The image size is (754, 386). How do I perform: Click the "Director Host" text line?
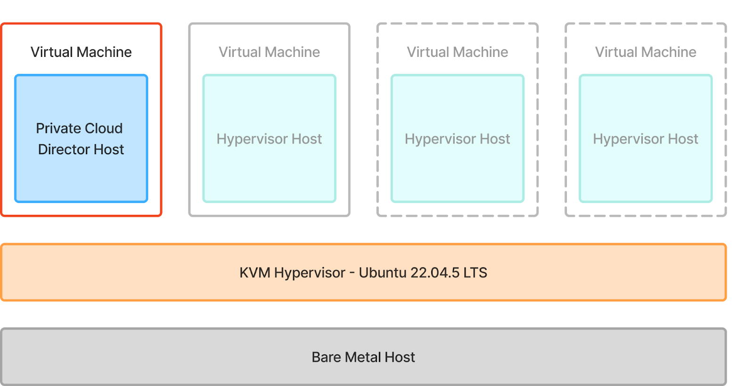tap(81, 150)
